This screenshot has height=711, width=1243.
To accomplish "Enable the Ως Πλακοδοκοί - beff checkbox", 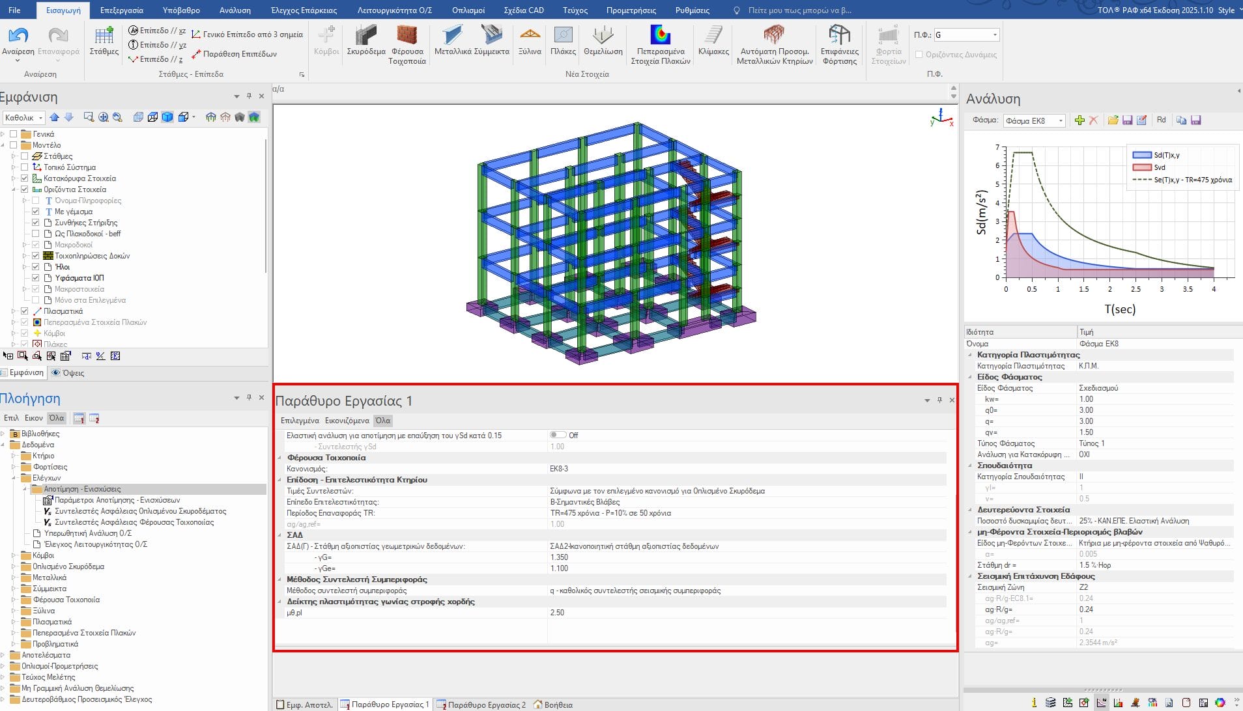I will [x=36, y=234].
